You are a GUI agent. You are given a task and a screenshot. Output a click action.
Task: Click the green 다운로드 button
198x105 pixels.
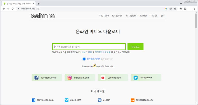tap(135, 47)
